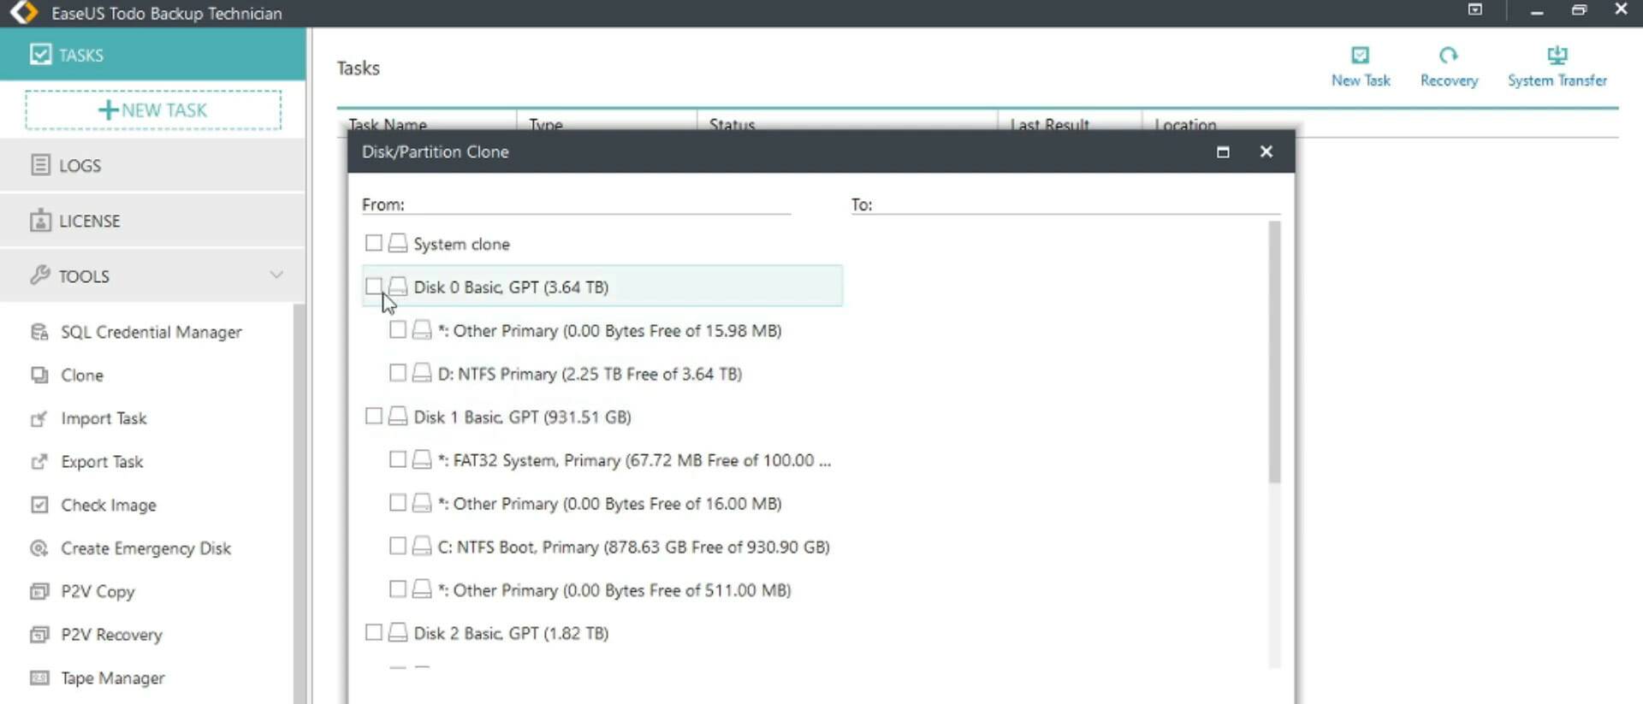Click the EaseUS logo in title bar

coord(23,13)
